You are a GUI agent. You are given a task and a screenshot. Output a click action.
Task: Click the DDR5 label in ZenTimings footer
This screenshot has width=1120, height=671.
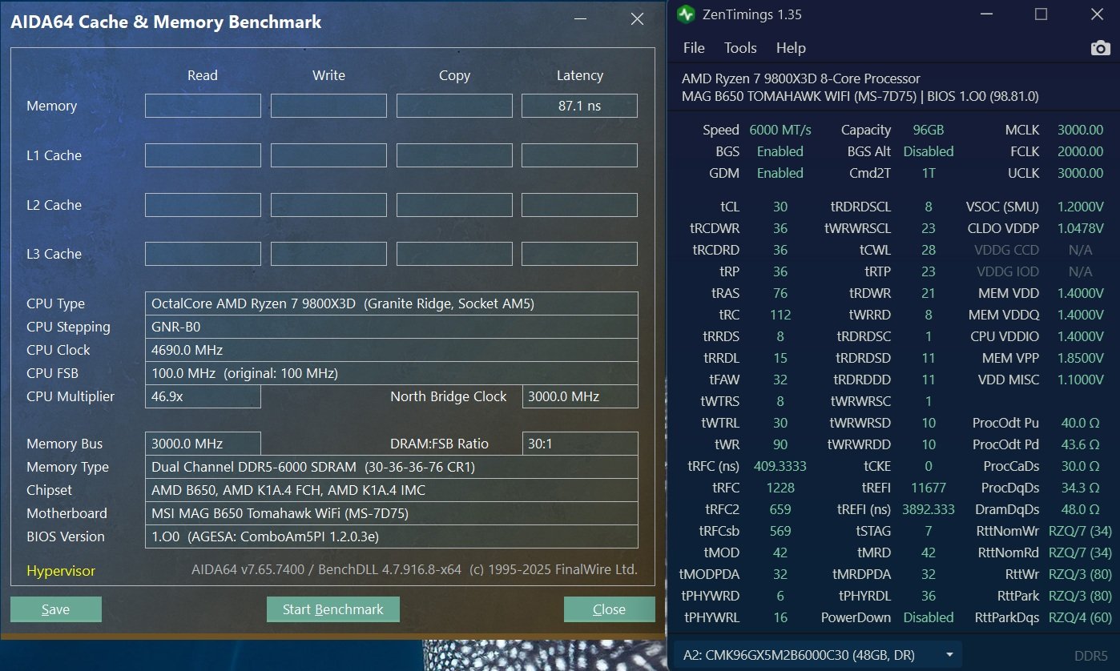coord(1090,655)
